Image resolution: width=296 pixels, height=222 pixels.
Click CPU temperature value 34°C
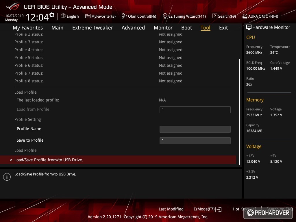point(274,53)
